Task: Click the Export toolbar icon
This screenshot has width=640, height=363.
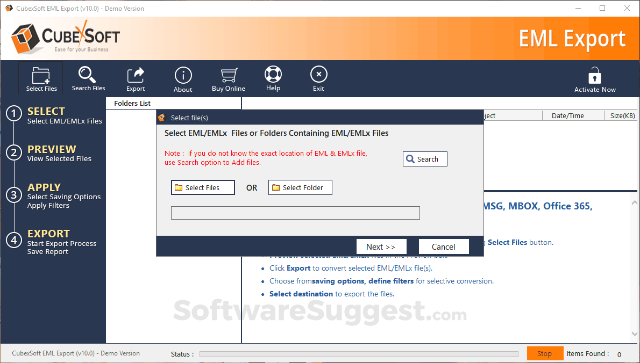Action: click(135, 78)
